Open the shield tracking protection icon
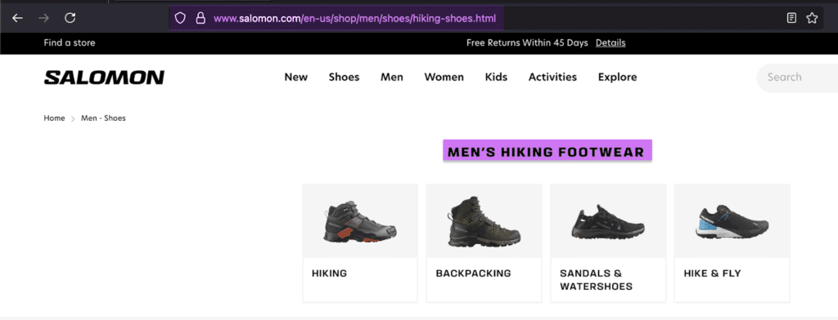This screenshot has width=838, height=320. [181, 18]
